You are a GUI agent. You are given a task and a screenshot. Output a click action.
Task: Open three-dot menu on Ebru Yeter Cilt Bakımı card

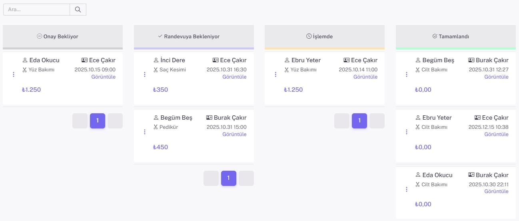click(x=407, y=132)
